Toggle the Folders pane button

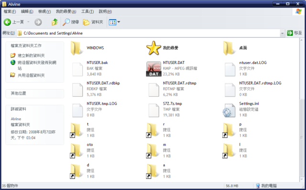tap(93, 22)
